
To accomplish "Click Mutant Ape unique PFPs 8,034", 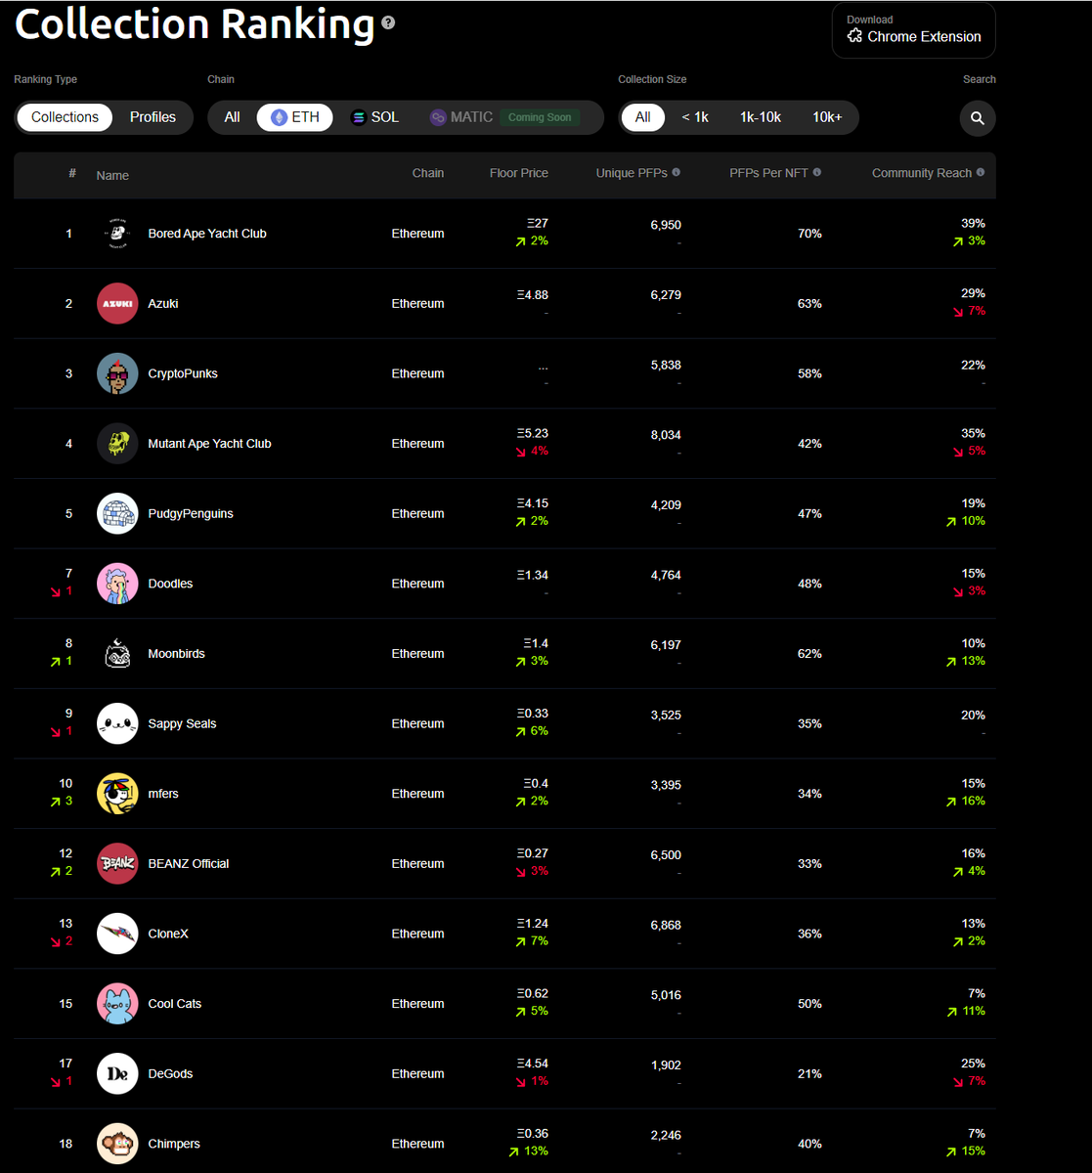I will click(666, 435).
